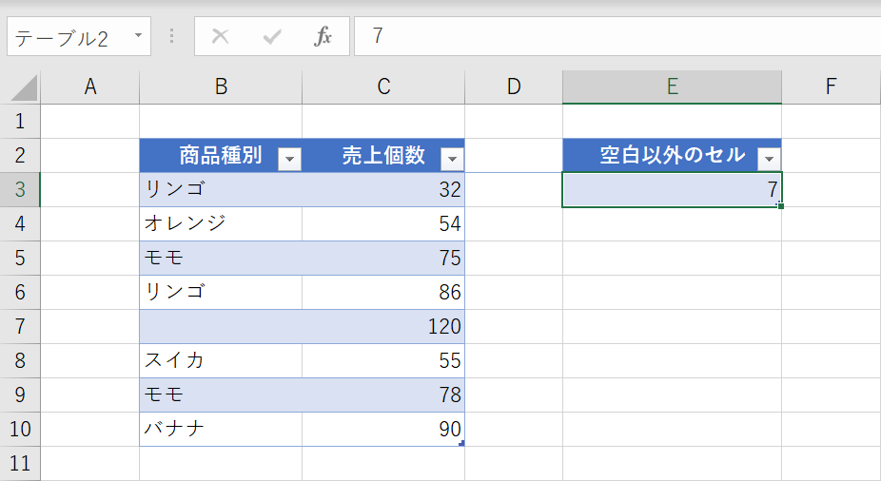This screenshot has height=481, width=881.
Task: Click the fill handle of cell E3
Action: 781,206
